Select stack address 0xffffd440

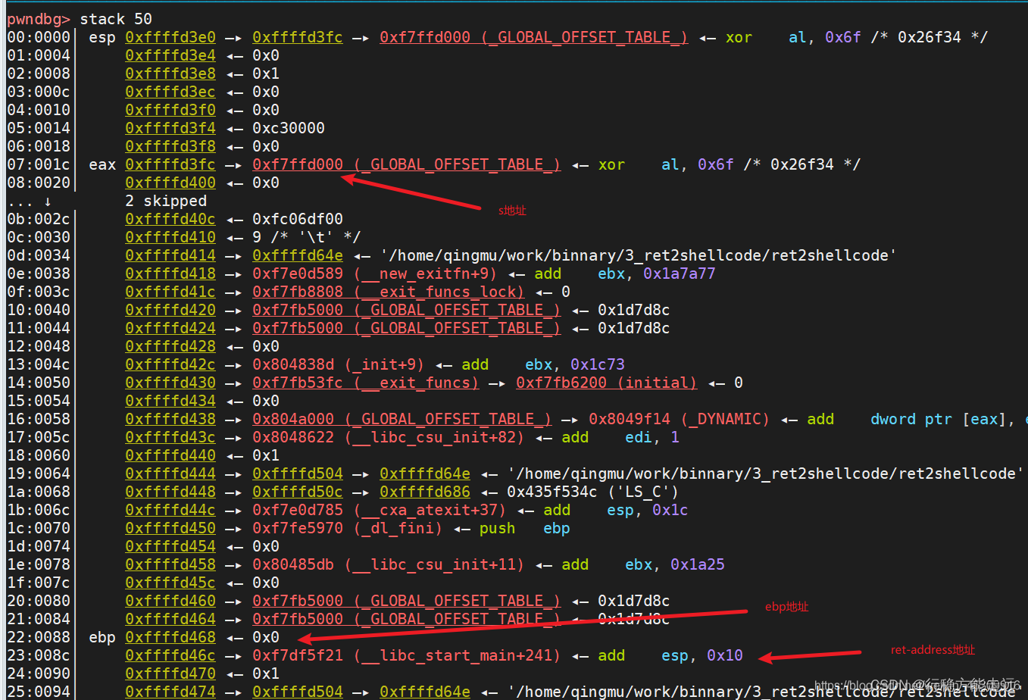[x=170, y=455]
